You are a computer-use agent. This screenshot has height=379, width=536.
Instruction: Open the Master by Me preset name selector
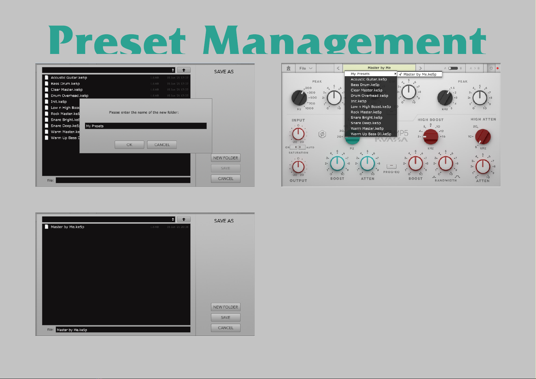coord(379,68)
